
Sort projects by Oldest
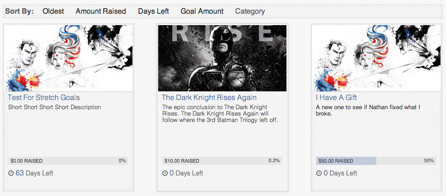[x=53, y=11]
